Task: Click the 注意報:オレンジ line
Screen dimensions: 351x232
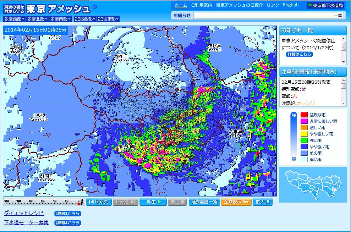Action: coord(298,103)
